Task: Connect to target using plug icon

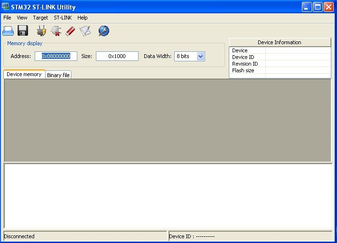Action: (41, 30)
